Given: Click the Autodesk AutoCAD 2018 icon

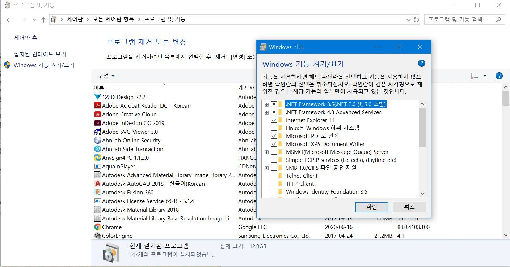Looking at the screenshot, I should tap(97, 184).
